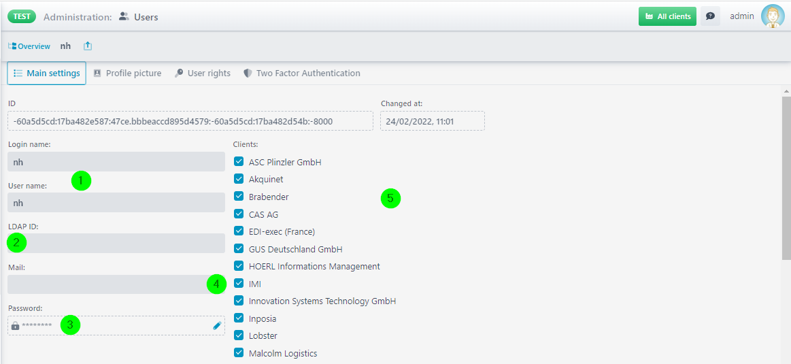This screenshot has width=791, height=364.
Task: Click the TEST environment badge
Action: coord(22,16)
